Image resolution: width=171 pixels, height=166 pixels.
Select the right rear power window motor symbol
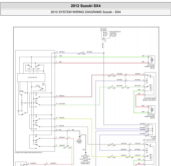(152, 110)
